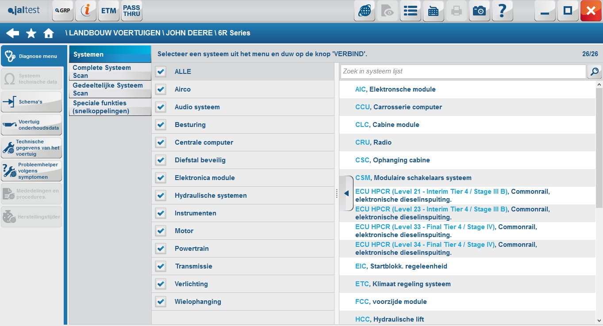This screenshot has height=326, width=603.
Task: Toggle the Transmissie checkbox
Action: [161, 266]
